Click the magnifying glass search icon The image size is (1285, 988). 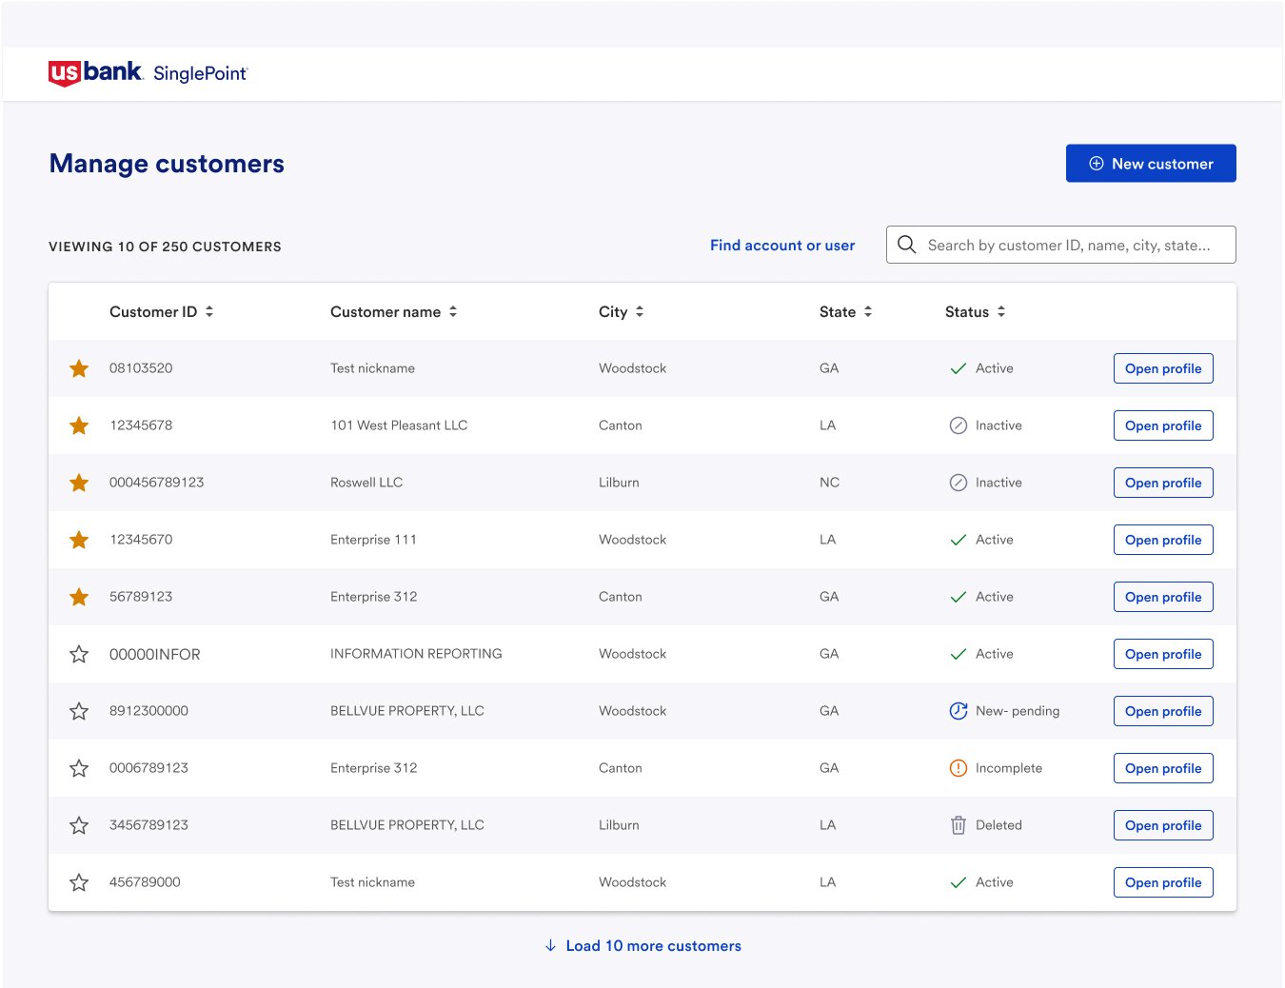tap(907, 245)
